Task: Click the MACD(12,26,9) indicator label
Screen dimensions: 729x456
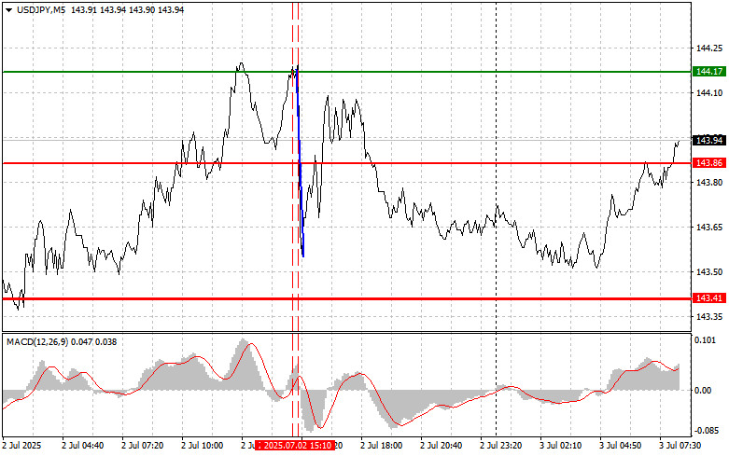Action: coord(44,342)
